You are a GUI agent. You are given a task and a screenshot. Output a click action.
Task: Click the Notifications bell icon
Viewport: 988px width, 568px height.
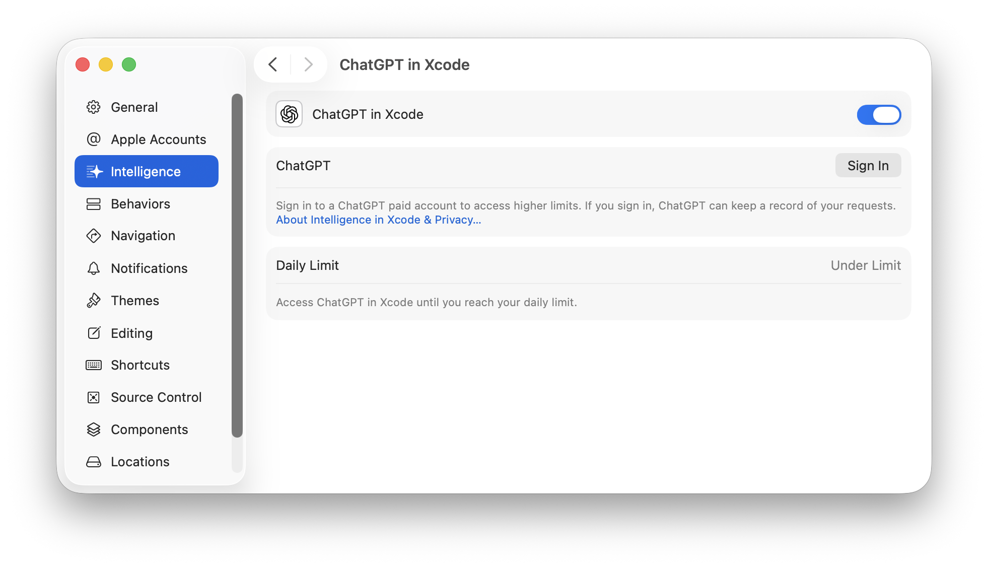(x=94, y=268)
